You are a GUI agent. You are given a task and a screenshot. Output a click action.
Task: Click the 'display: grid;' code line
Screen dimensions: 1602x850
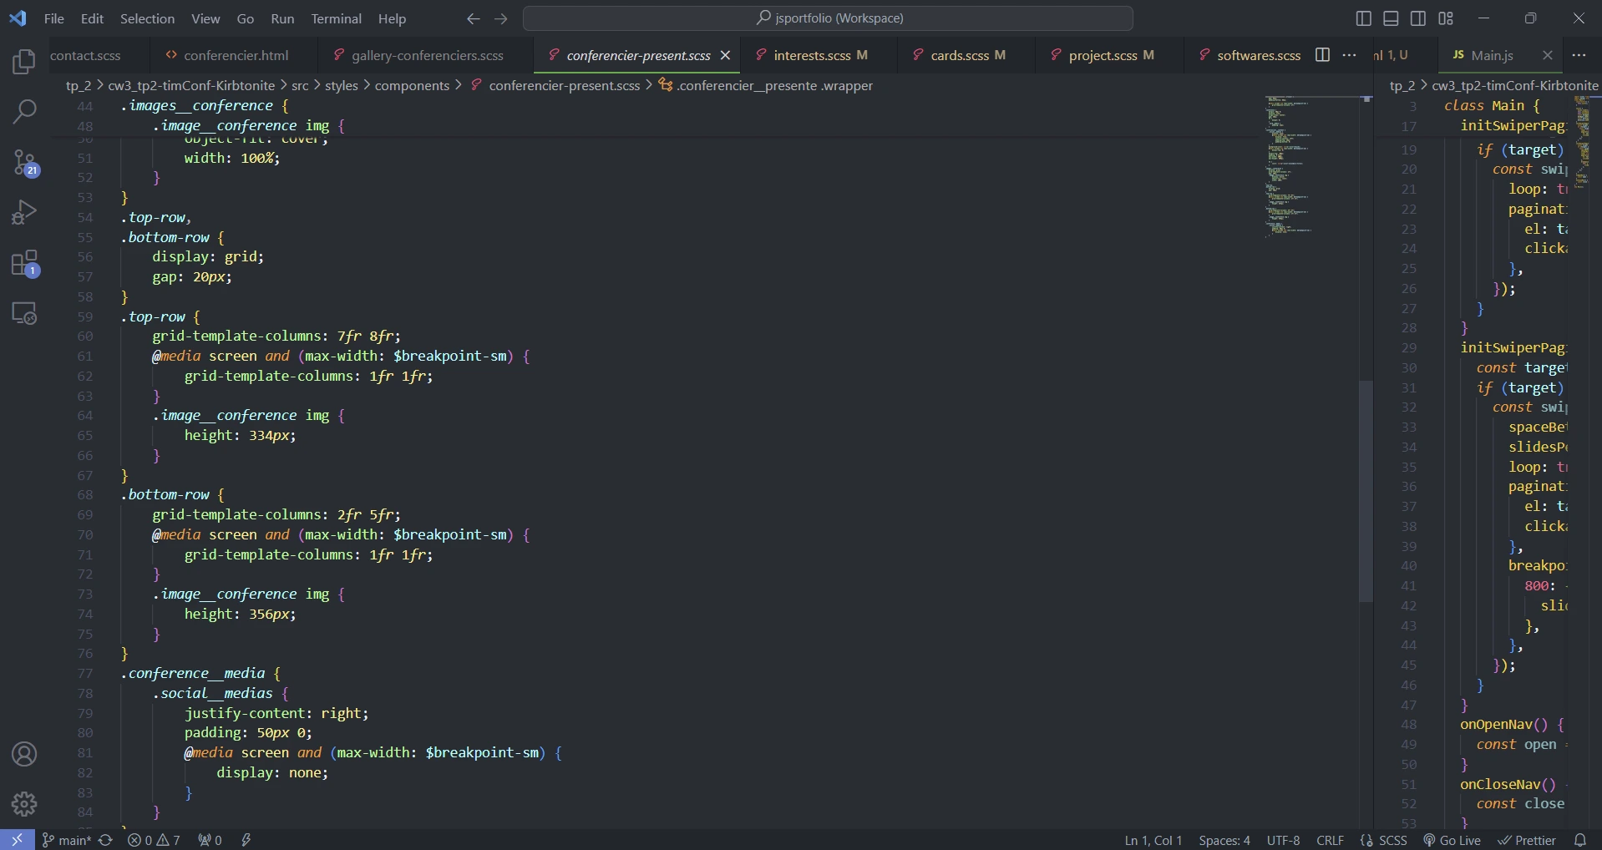208,257
